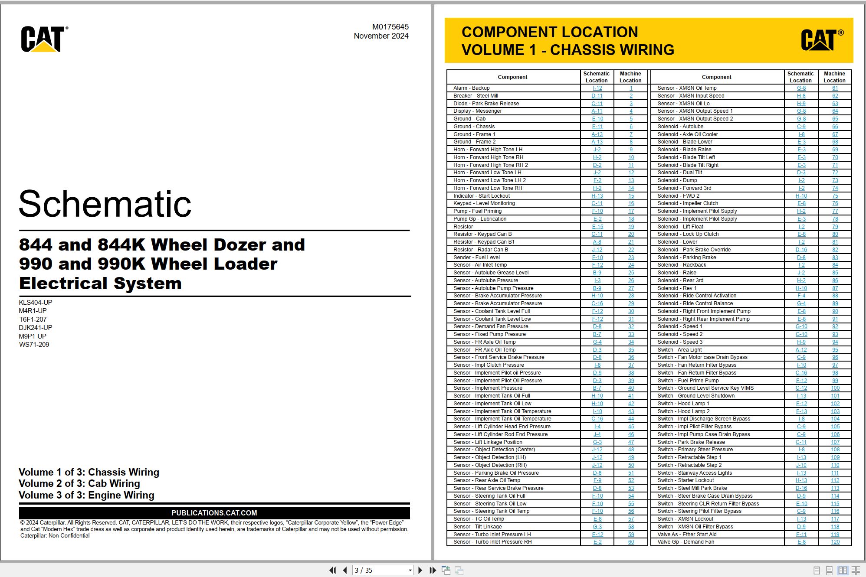Open machine location 67 for Solenoid Axle Oil Cooler

pyautogui.click(x=835, y=134)
